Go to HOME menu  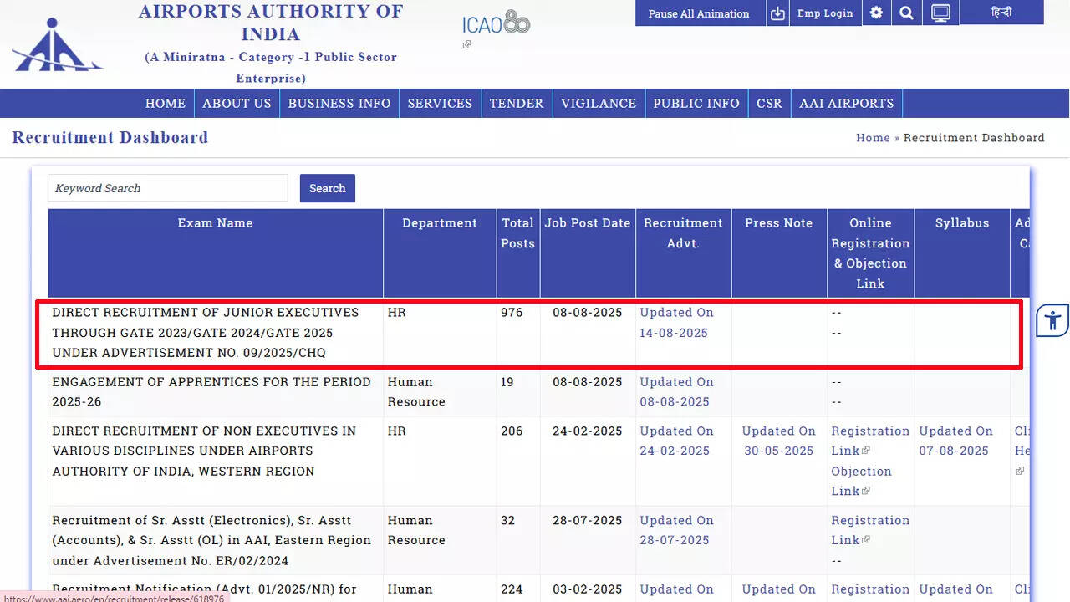166,104
